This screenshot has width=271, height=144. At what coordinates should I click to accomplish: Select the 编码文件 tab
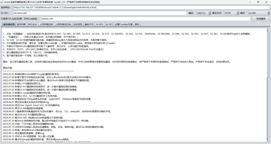pos(89,24)
